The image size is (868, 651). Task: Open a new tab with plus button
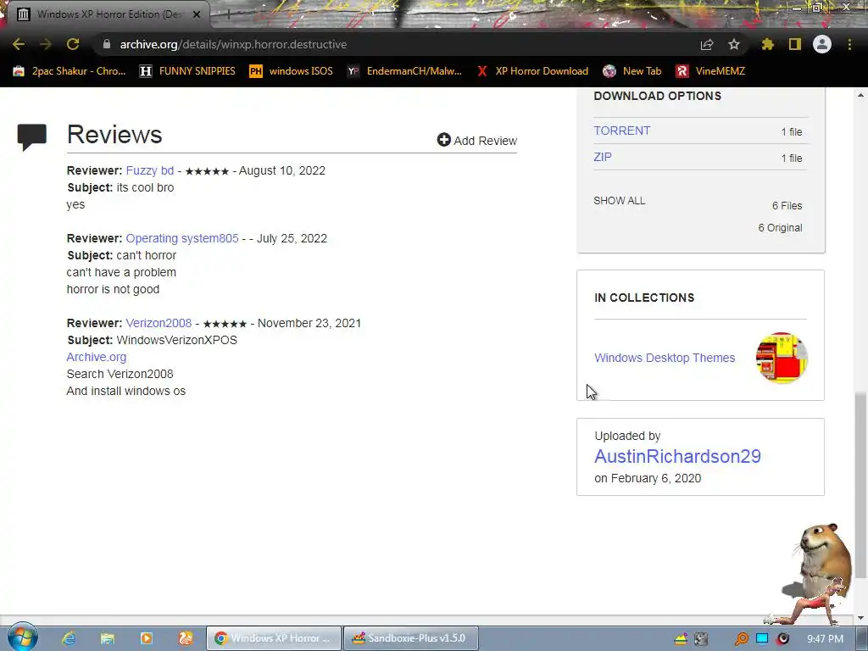pos(227,14)
